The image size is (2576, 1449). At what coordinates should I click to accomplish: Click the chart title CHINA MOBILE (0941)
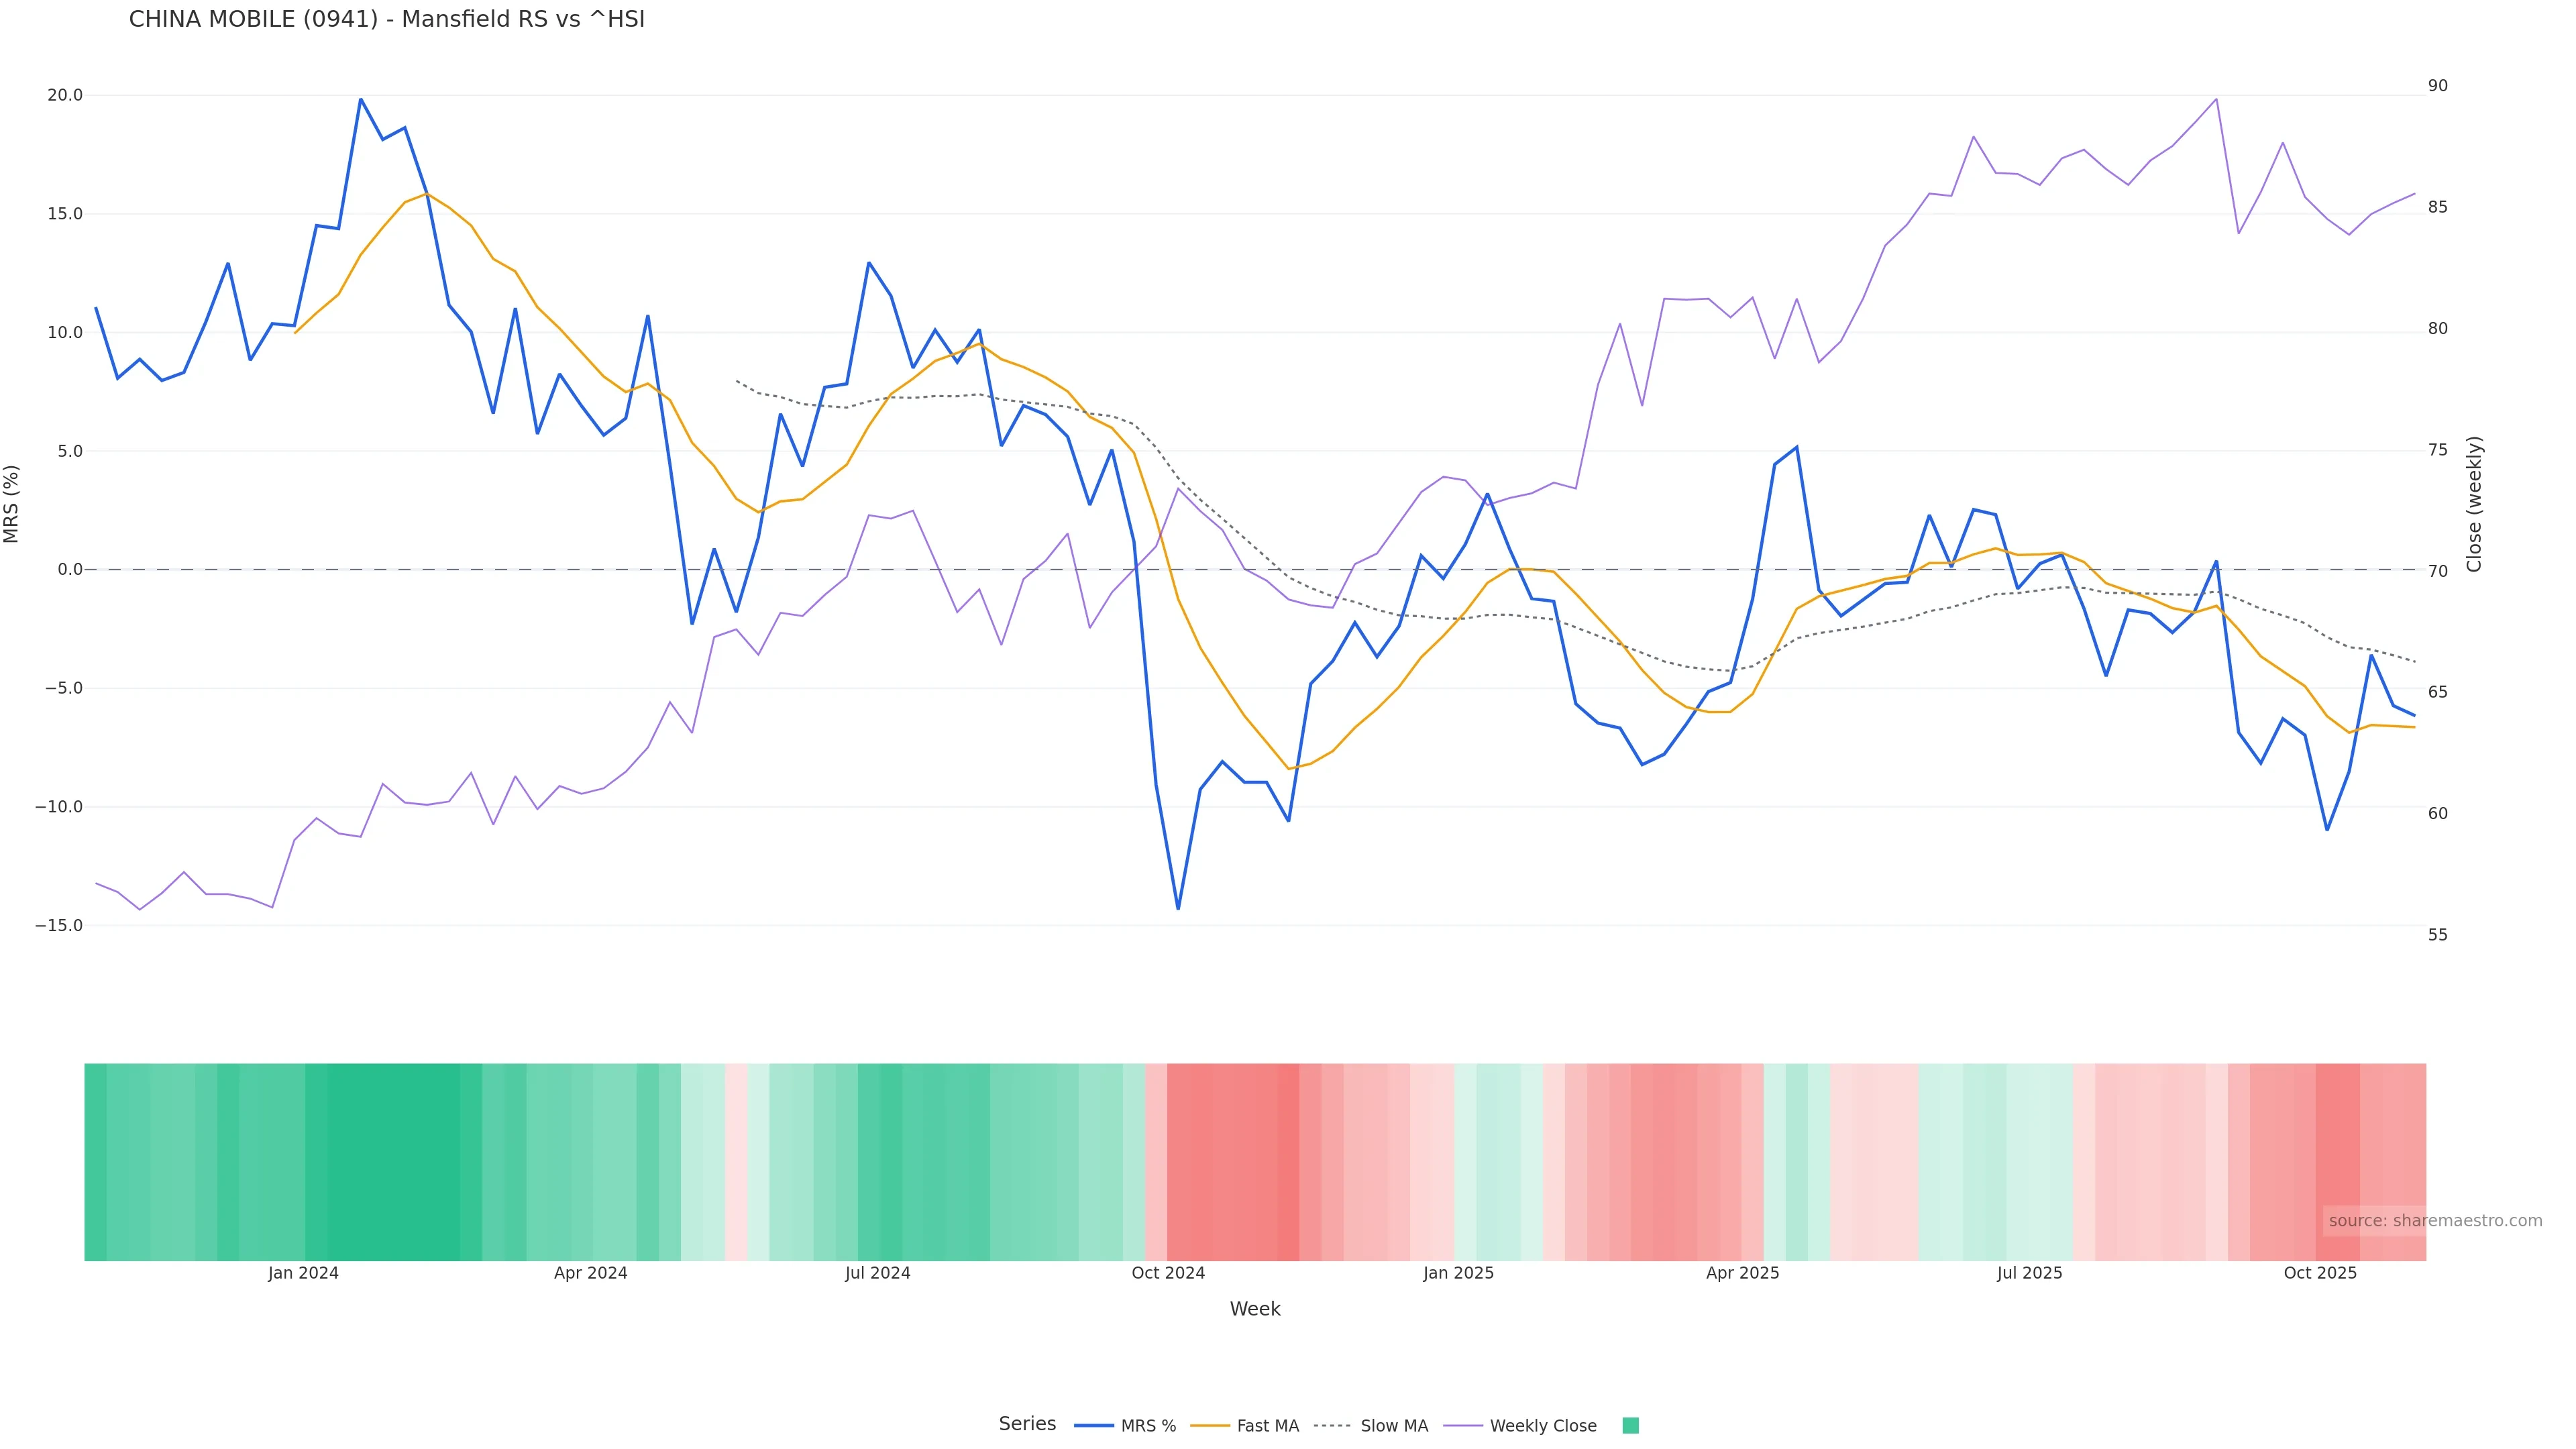386,20
